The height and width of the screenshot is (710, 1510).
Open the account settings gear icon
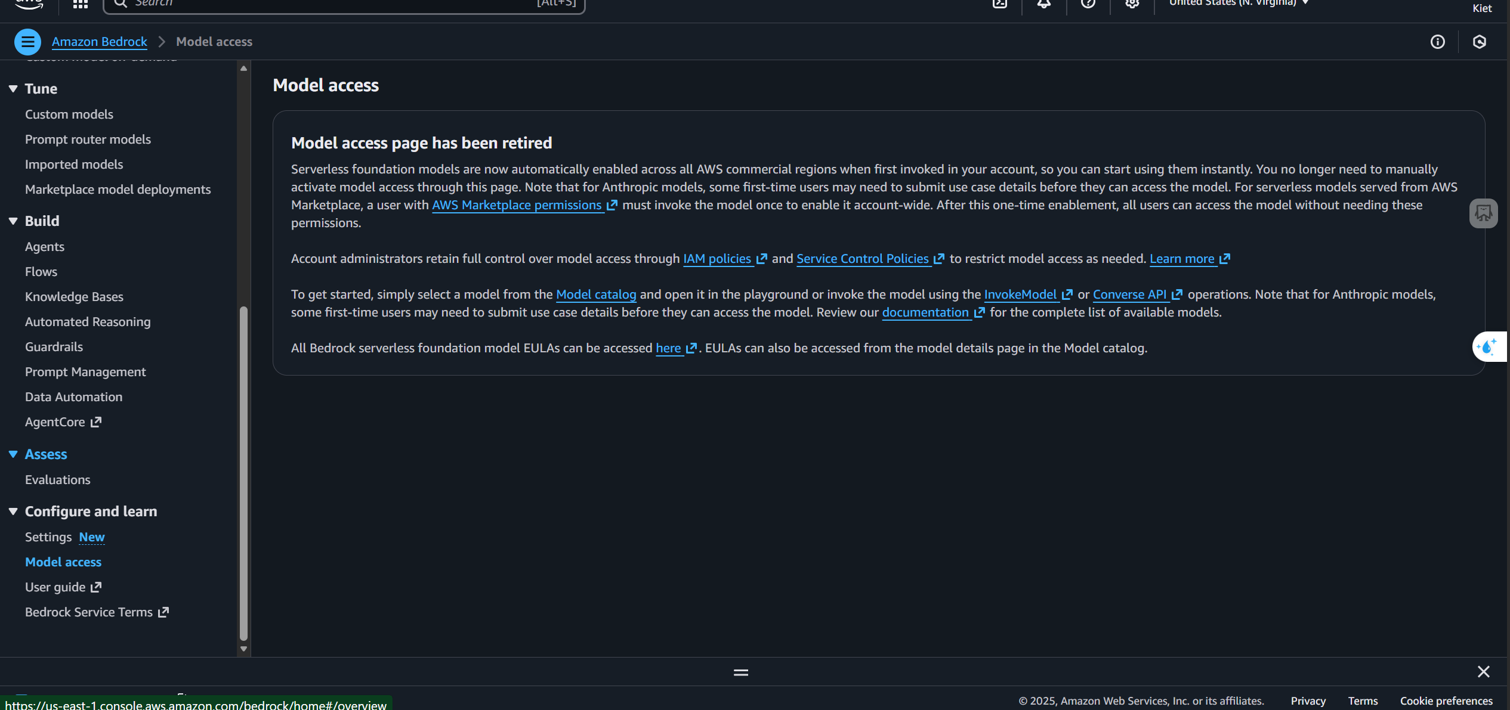coord(1132,4)
